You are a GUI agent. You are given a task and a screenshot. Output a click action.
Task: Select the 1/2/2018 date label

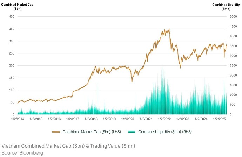[x=91, y=119]
